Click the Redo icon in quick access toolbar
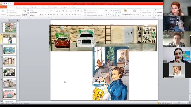This screenshot has width=191, height=107. [x=10, y=4]
